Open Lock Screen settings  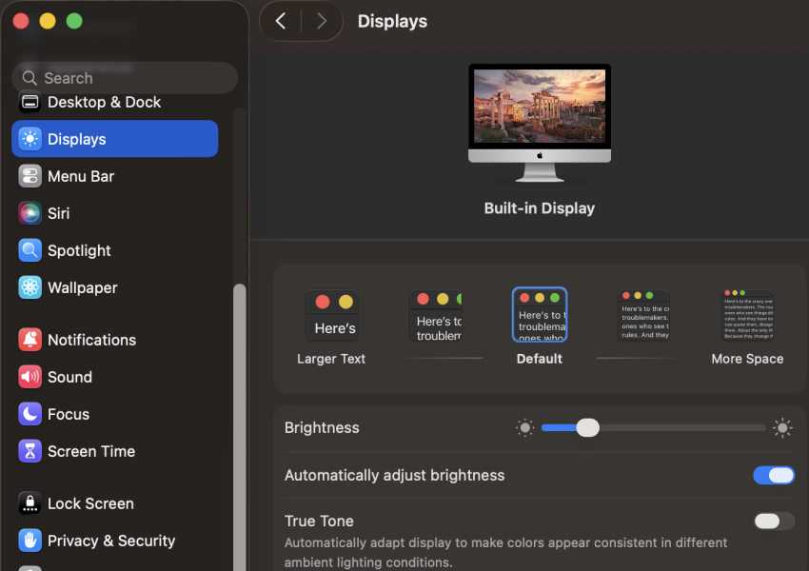90,503
